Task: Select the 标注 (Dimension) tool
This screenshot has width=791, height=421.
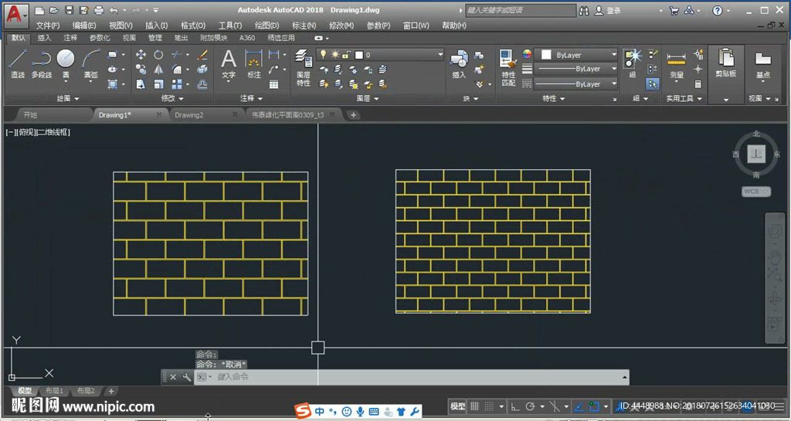Action: [x=253, y=64]
